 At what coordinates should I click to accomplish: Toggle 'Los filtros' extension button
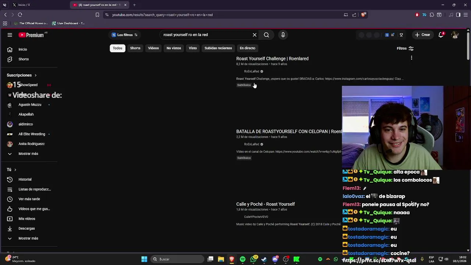point(125,35)
